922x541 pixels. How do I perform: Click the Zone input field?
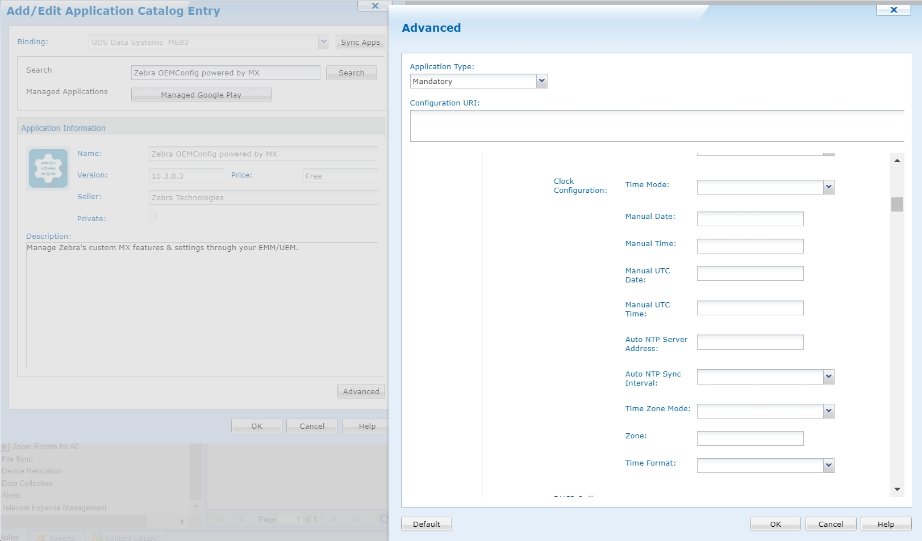pyautogui.click(x=749, y=438)
